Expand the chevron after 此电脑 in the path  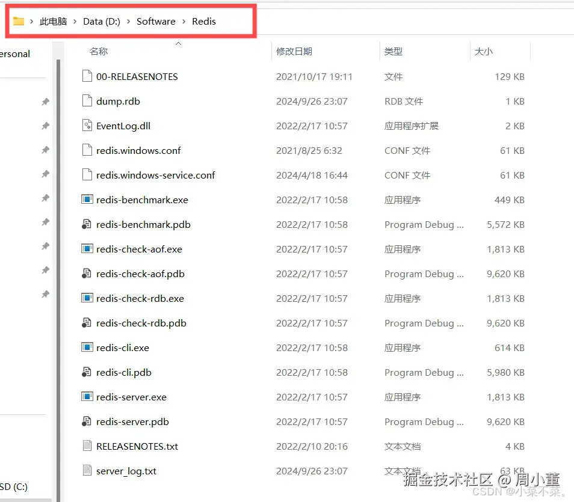pos(75,22)
